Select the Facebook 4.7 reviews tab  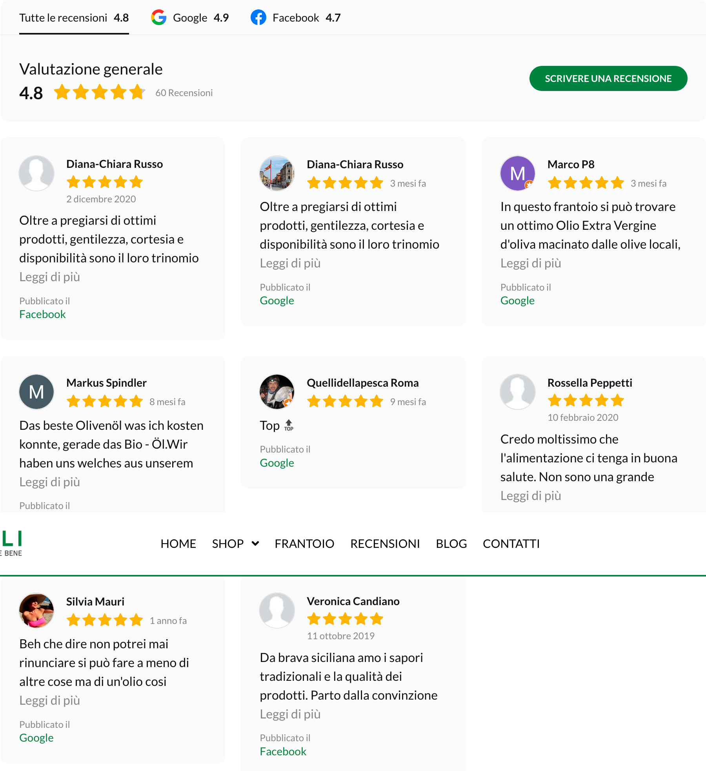coord(296,18)
